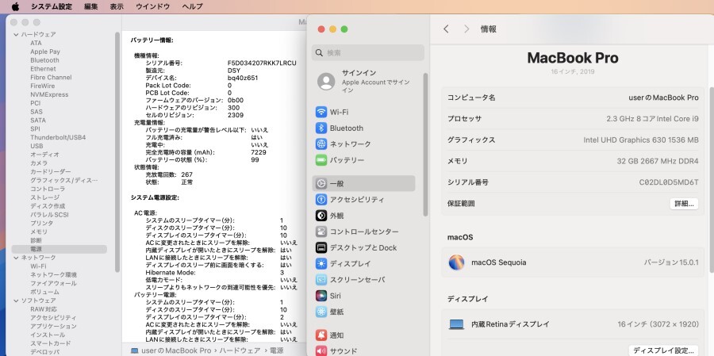The image size is (714, 356).
Task: Click the Wi-Fi icon in Settings sidebar
Action: 321,112
